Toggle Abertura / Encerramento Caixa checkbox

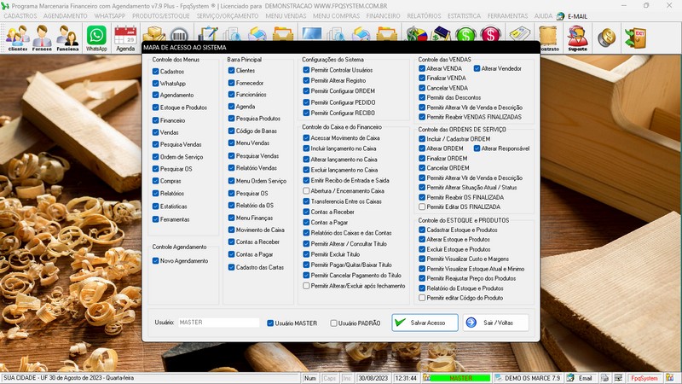(306, 191)
